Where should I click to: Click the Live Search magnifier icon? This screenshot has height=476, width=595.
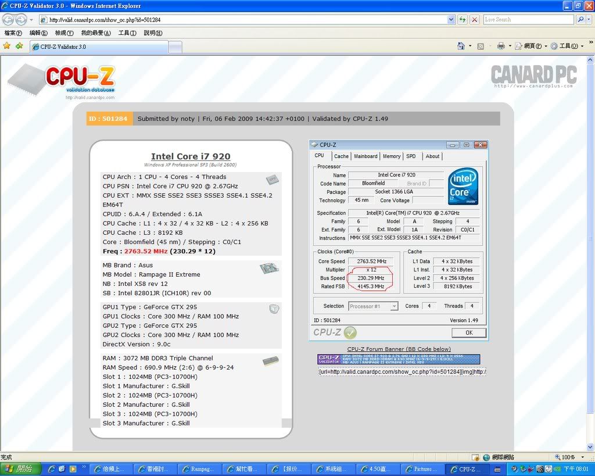point(580,19)
